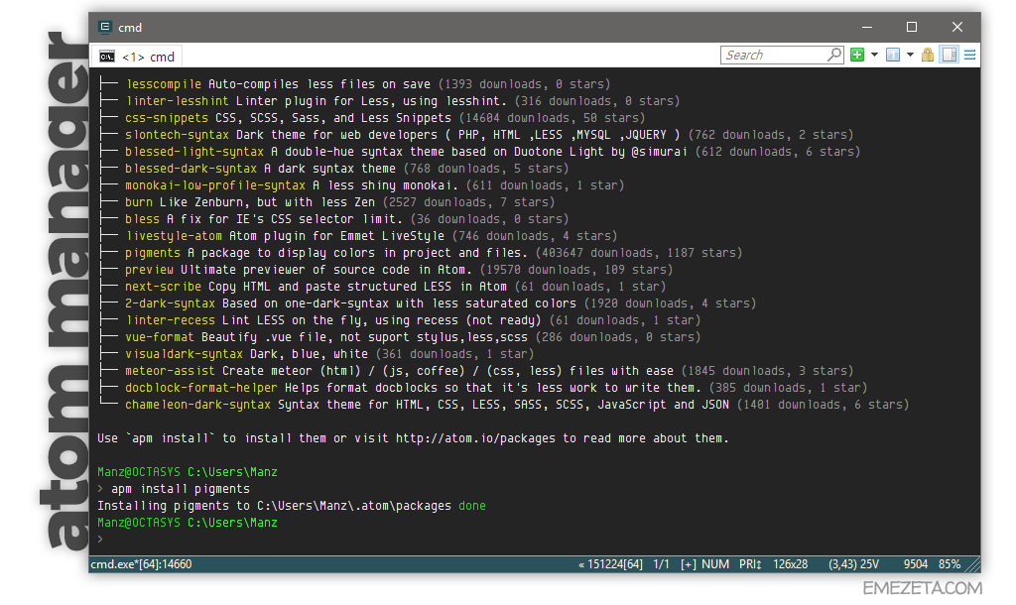Image resolution: width=1016 pixels, height=605 pixels.
Task: Click the cmd tab console icon
Action: [107, 57]
